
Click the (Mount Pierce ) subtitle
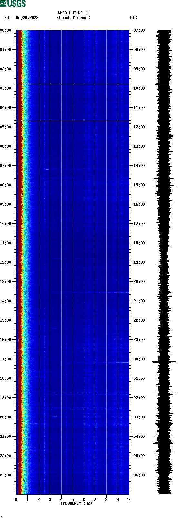pyautogui.click(x=74, y=18)
